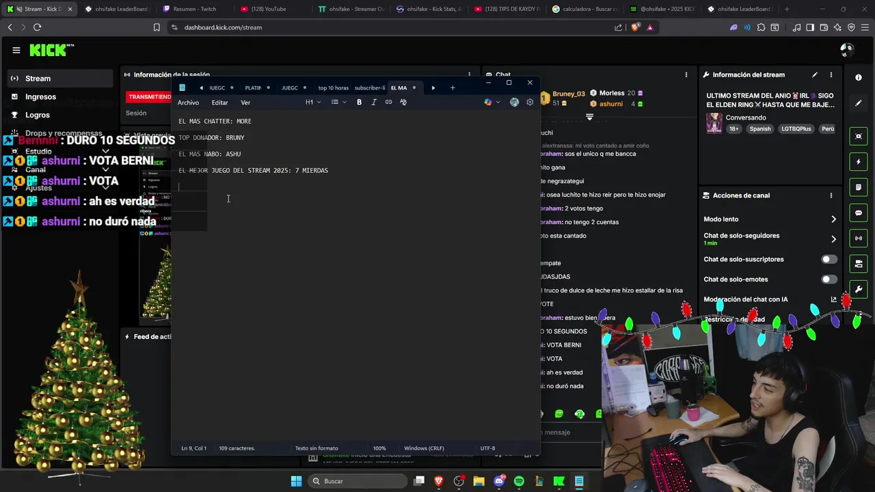Click the taskbar Buscar search box
The height and width of the screenshot is (492, 875).
tap(356, 481)
